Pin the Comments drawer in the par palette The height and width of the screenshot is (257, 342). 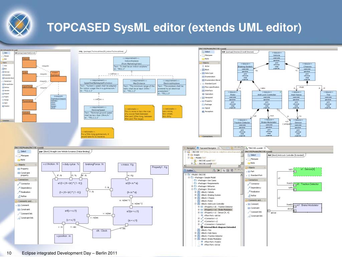pos(36,201)
